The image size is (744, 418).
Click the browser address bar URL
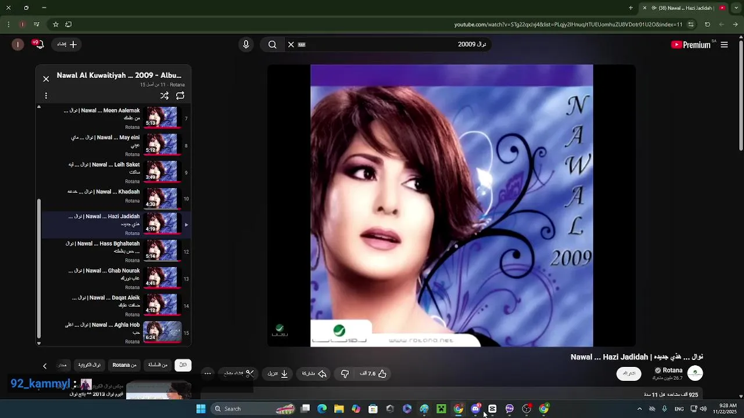(x=568, y=24)
